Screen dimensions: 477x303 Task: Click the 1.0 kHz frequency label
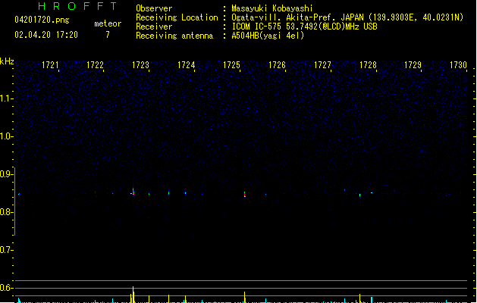coord(6,136)
